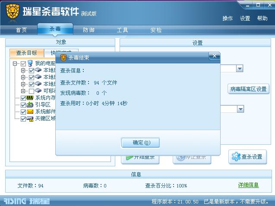
Task: Click the system mail envelope icon
Action: pyautogui.click(x=30, y=112)
